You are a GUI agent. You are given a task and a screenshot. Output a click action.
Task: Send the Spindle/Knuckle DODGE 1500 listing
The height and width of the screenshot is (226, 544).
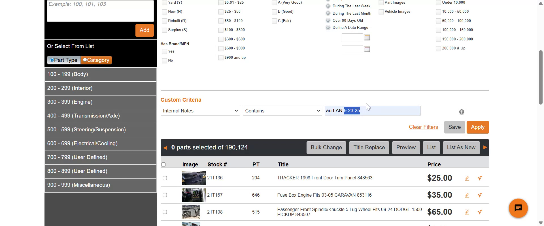coord(479,212)
